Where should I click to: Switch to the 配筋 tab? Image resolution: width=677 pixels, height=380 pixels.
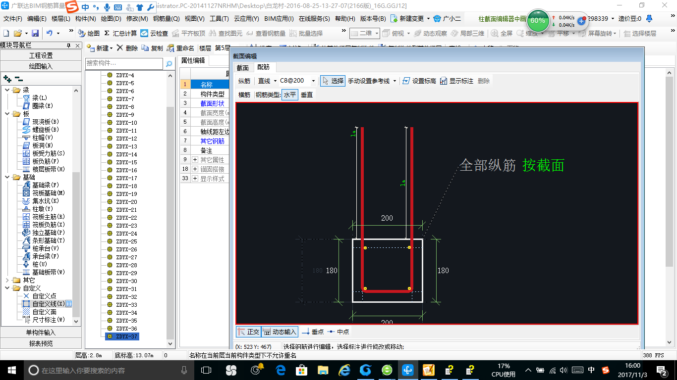point(264,68)
